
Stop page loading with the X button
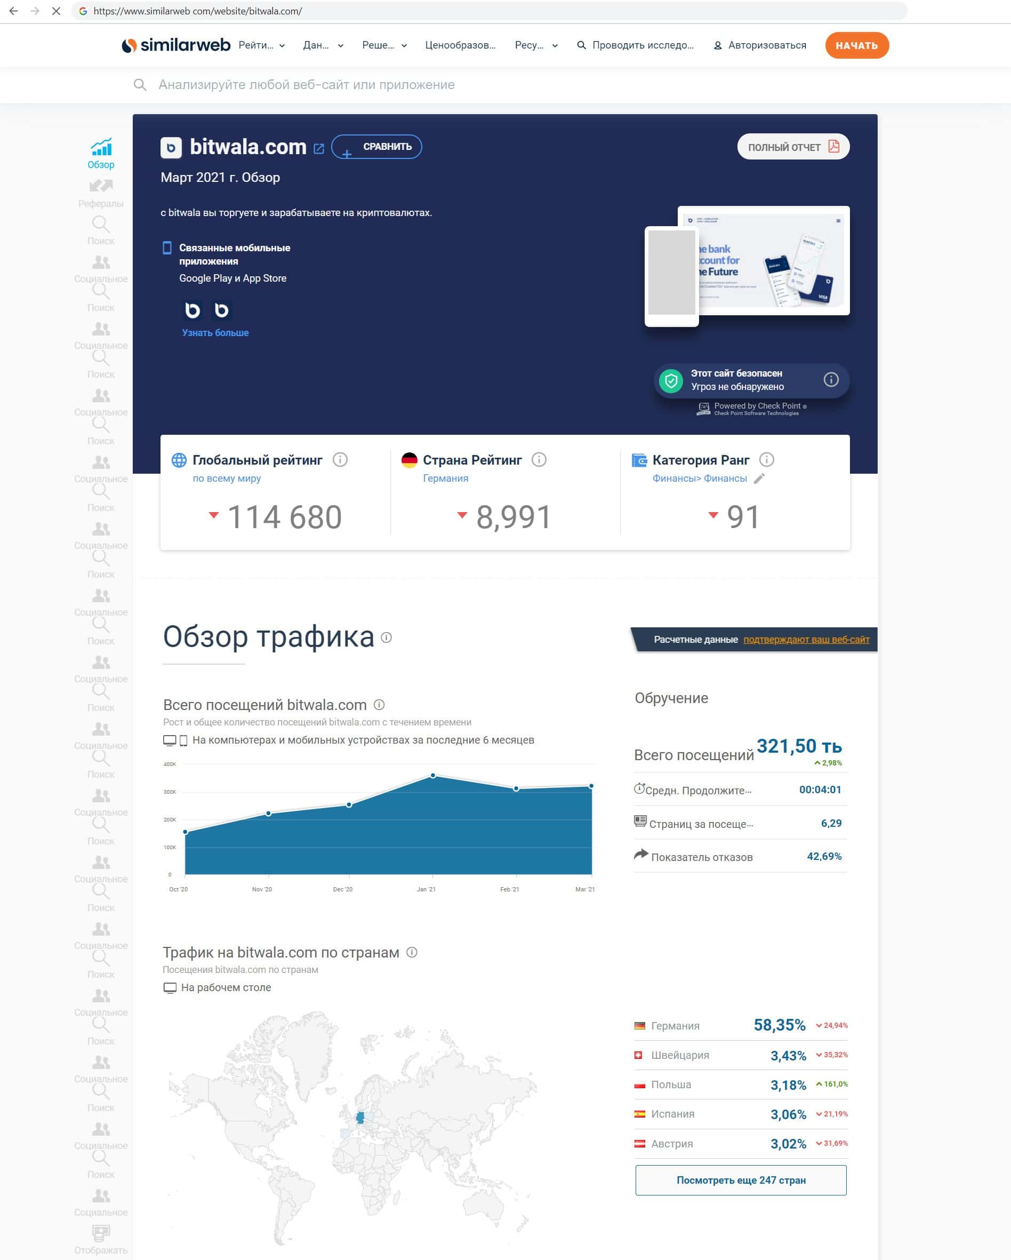tap(56, 11)
